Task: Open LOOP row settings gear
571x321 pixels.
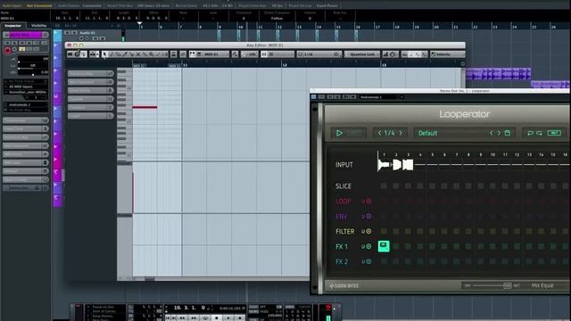Action: point(368,202)
